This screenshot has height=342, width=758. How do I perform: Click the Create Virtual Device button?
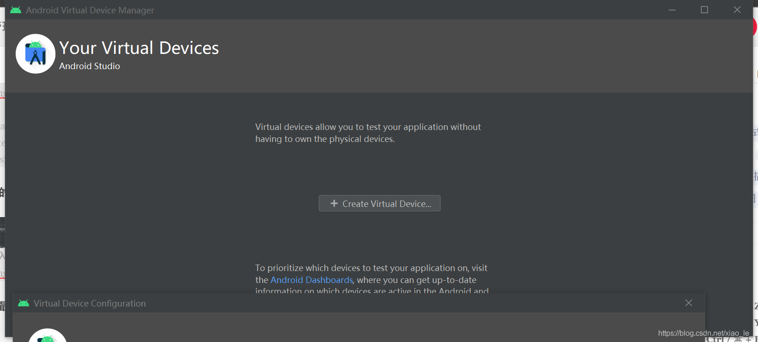[379, 203]
